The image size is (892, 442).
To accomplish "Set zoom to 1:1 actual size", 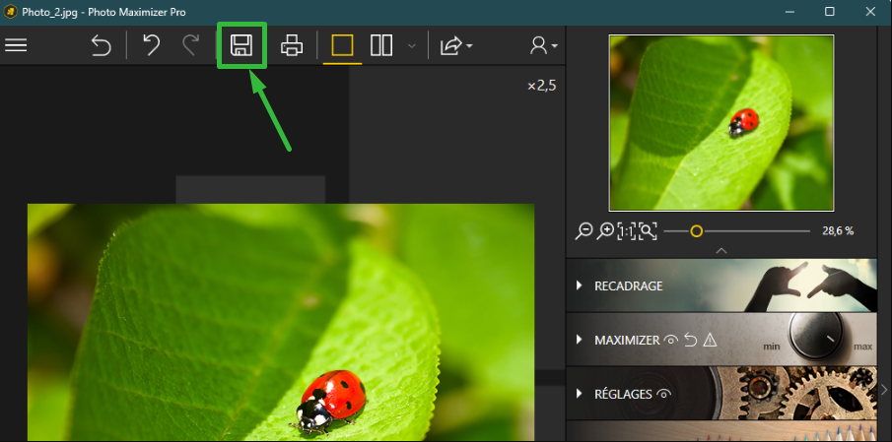I will [x=626, y=231].
